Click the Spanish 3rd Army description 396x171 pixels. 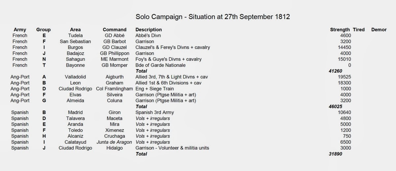[154, 112]
